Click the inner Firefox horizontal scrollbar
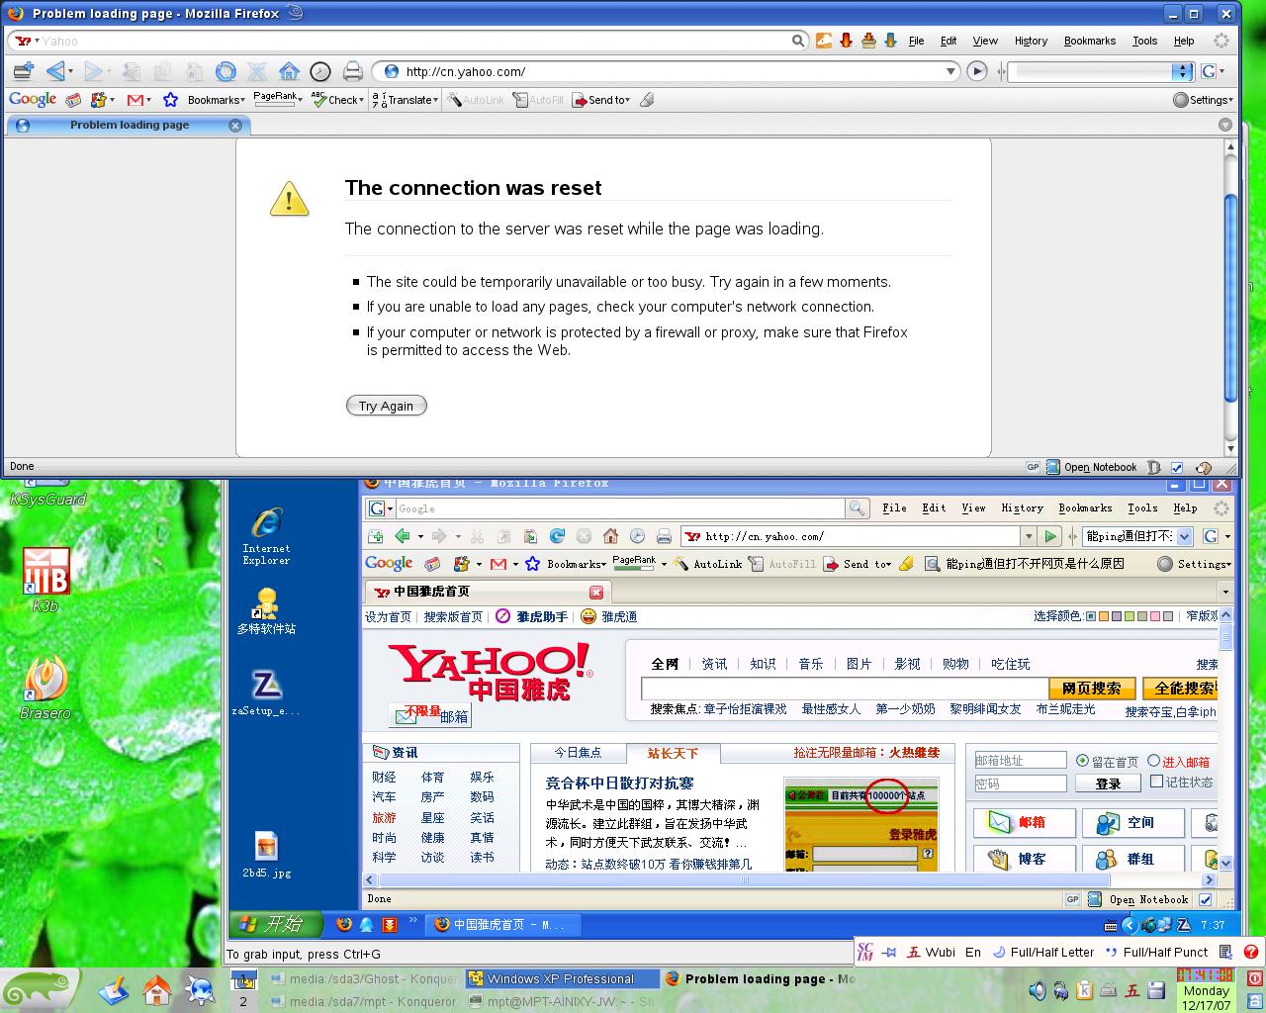 pyautogui.click(x=789, y=879)
